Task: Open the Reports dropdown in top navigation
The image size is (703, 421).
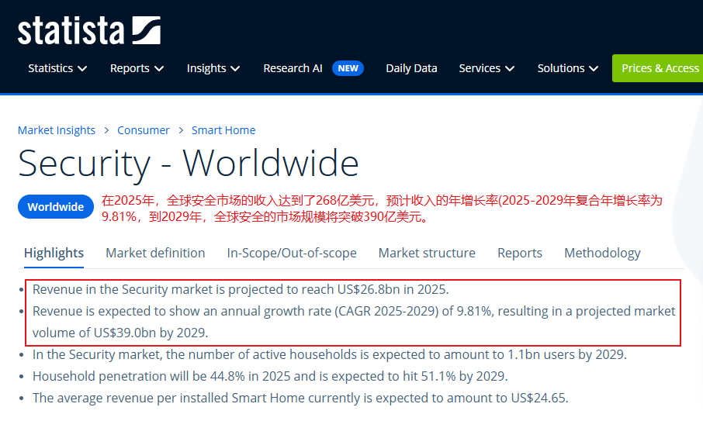Action: pos(137,68)
